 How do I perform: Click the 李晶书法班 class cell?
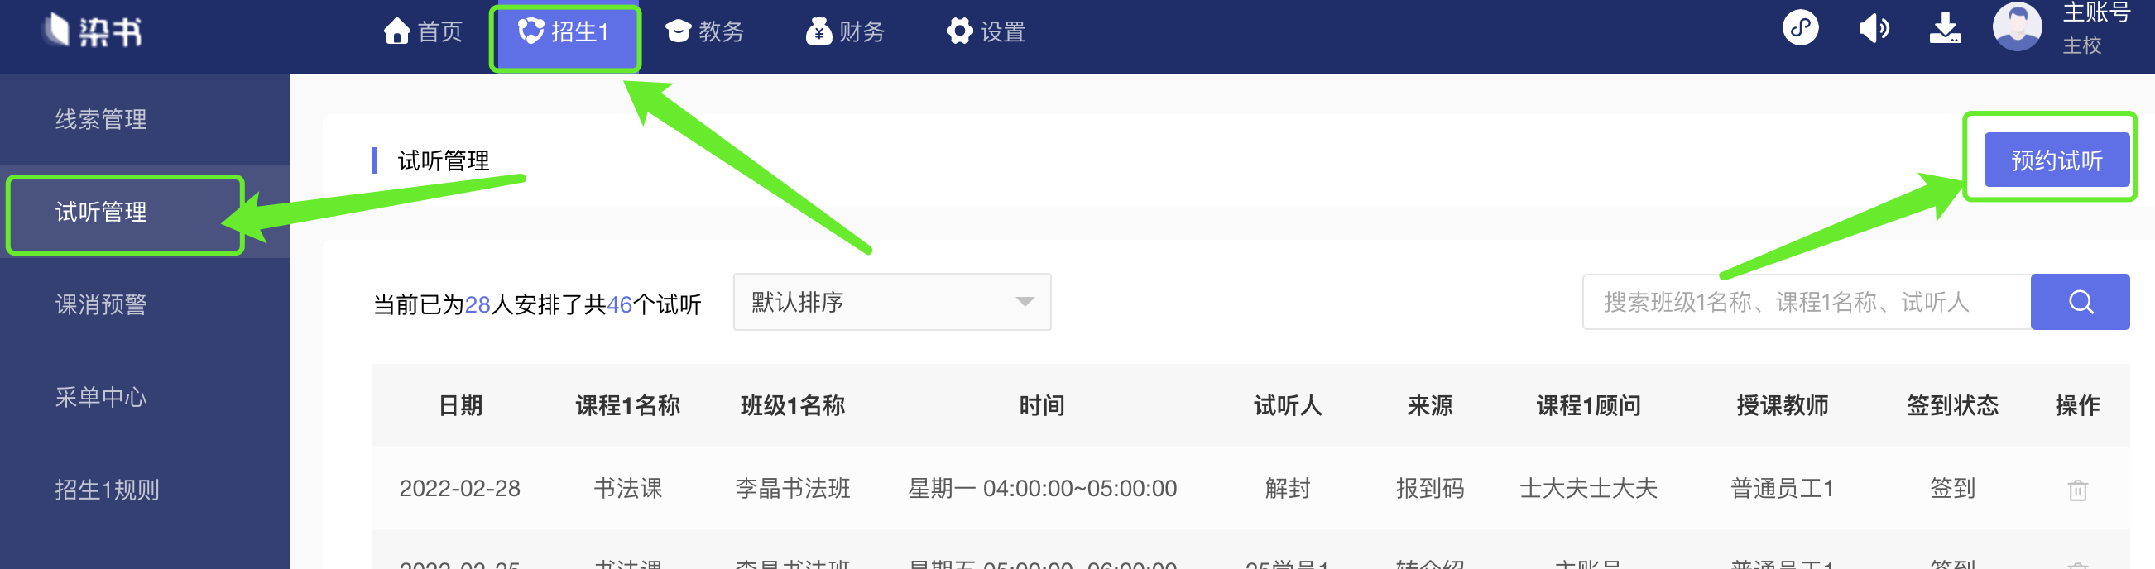(x=792, y=488)
